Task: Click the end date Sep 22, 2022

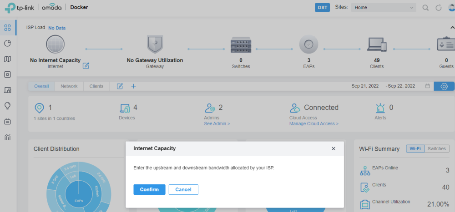Action: click(401, 86)
